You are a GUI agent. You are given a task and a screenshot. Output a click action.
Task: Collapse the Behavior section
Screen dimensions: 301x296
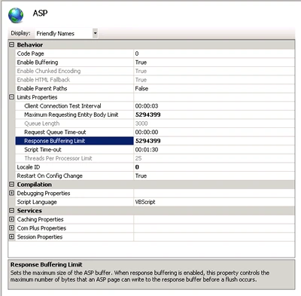click(11, 44)
